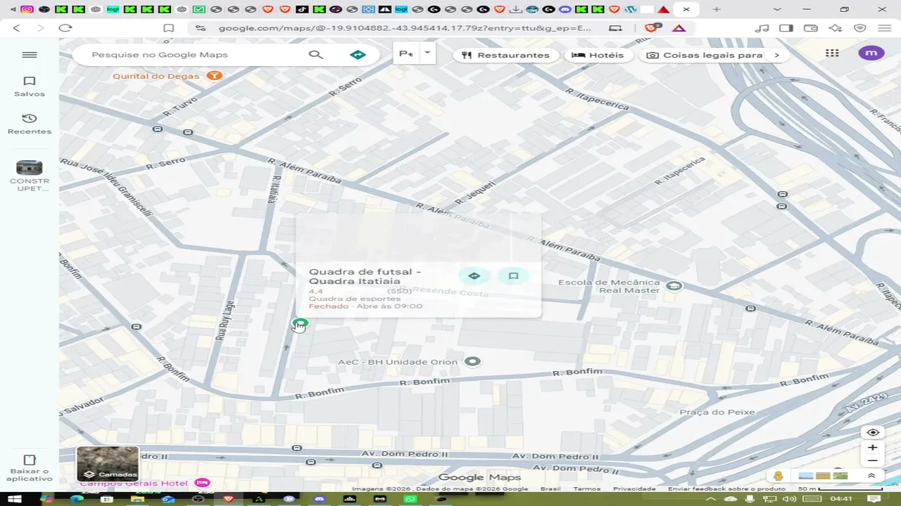Screen dimensions: 901x506
Task: Open the Termos link
Action: tap(586, 488)
